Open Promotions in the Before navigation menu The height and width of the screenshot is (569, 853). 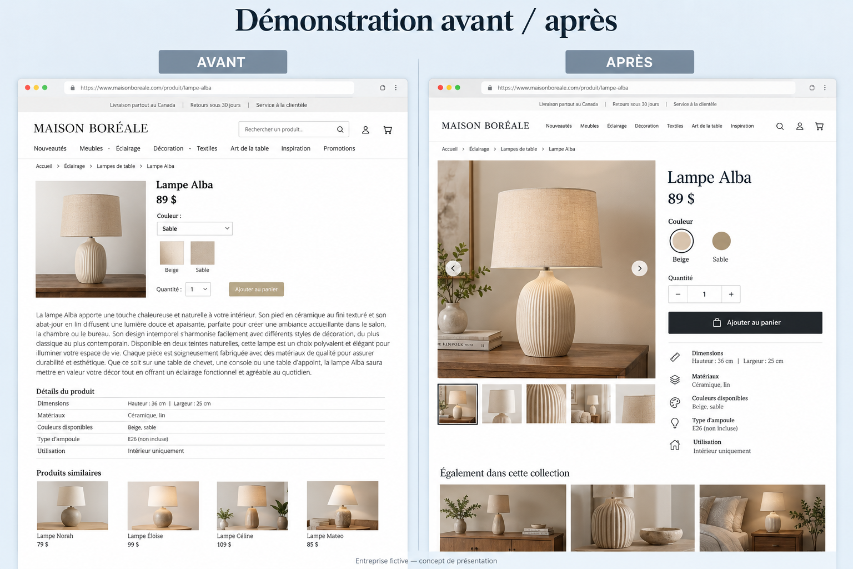point(339,148)
